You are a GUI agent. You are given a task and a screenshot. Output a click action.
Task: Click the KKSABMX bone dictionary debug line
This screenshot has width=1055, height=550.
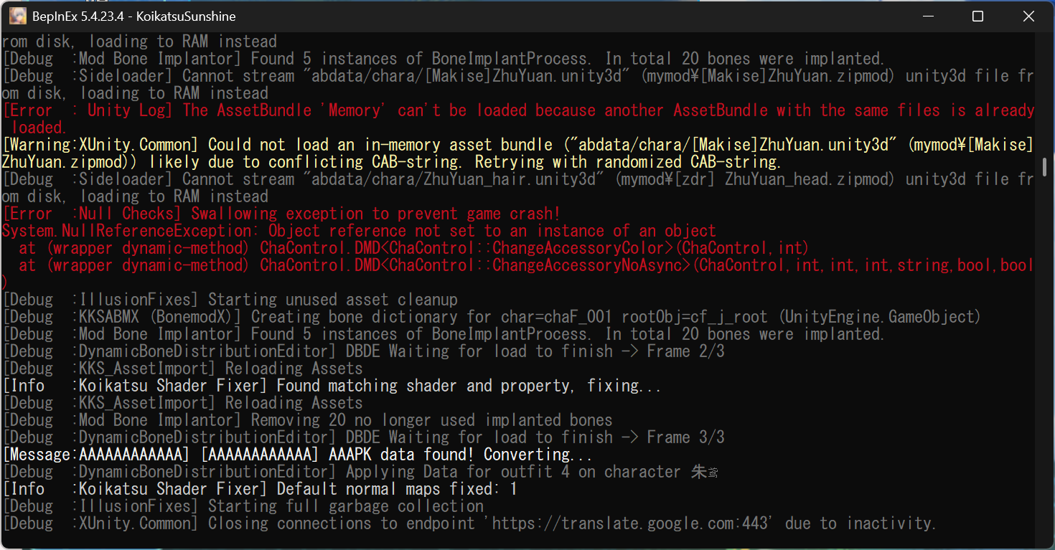point(491,317)
